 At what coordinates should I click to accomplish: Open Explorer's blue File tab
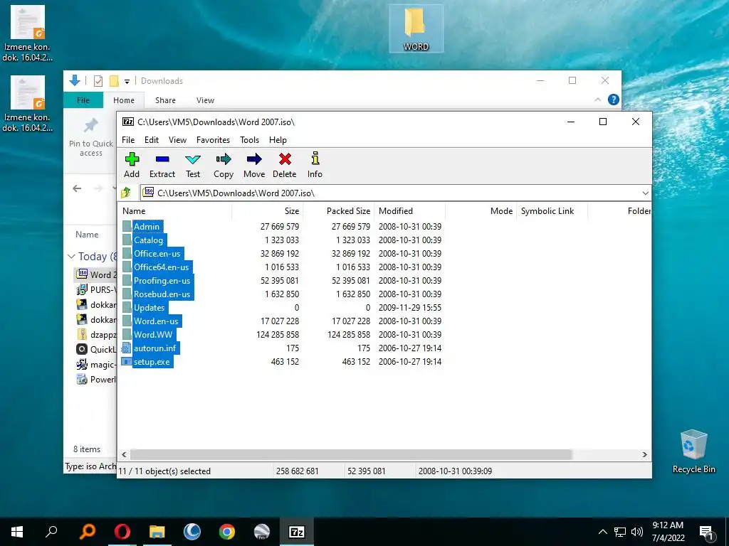[x=83, y=100]
